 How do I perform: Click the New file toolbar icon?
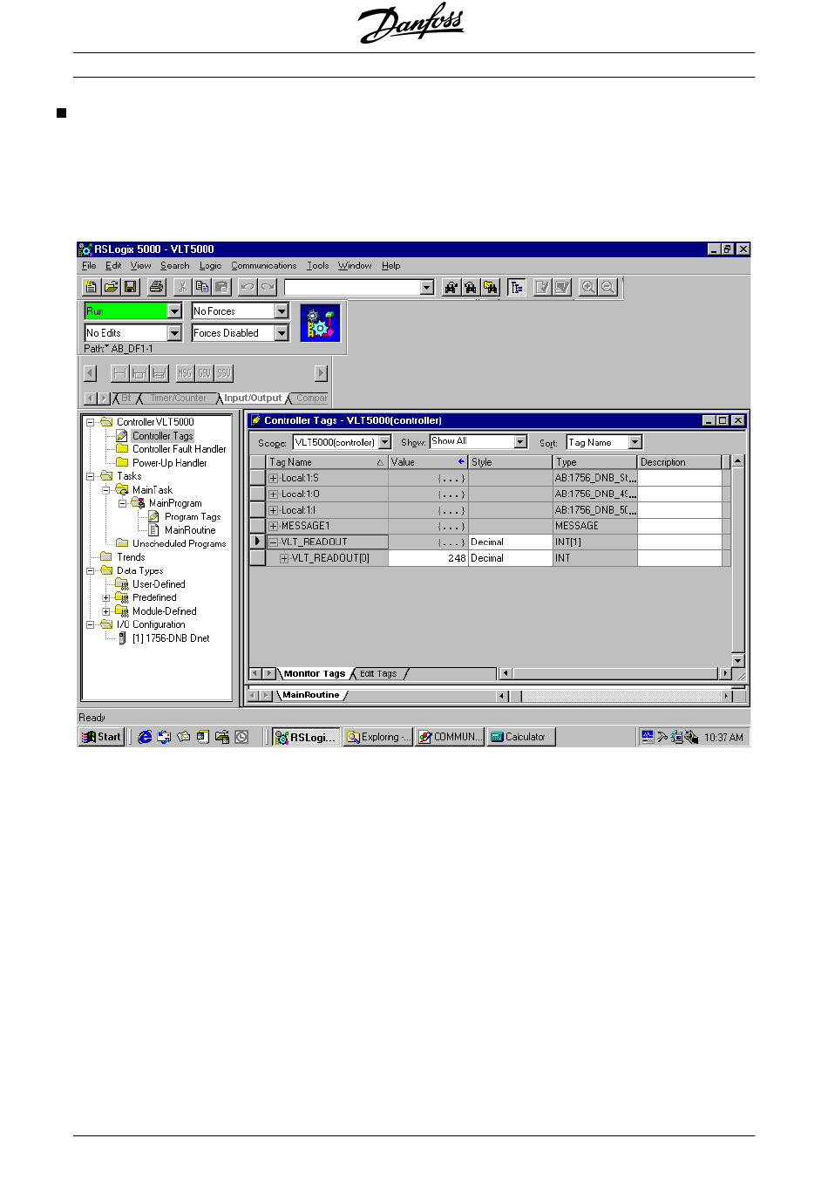pos(92,287)
